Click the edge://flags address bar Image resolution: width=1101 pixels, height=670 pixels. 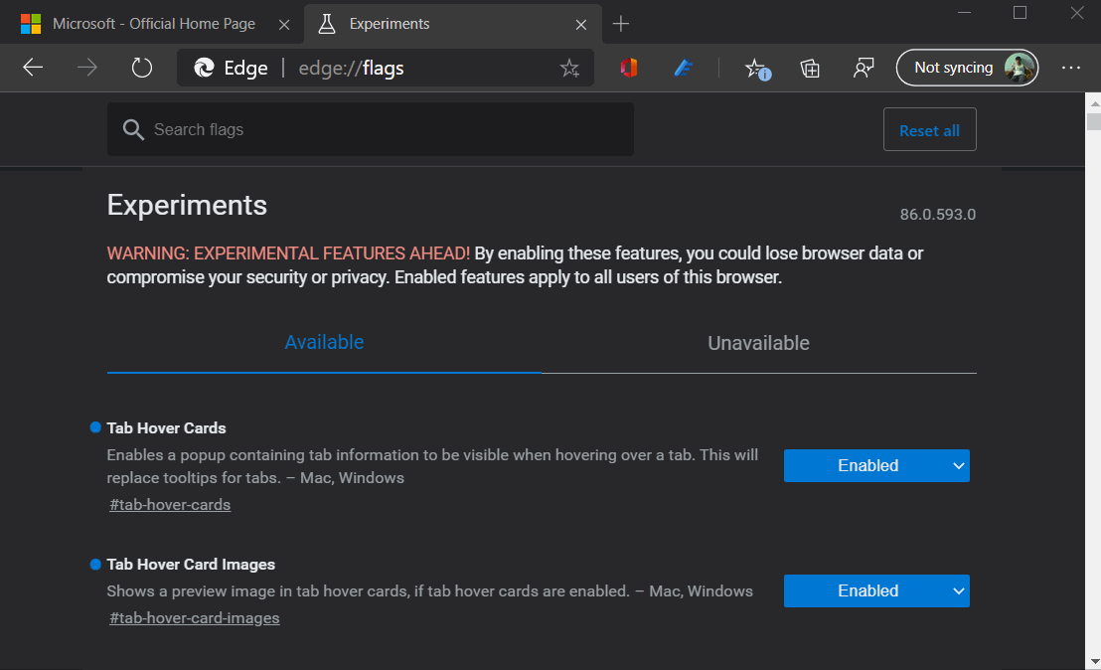(386, 69)
